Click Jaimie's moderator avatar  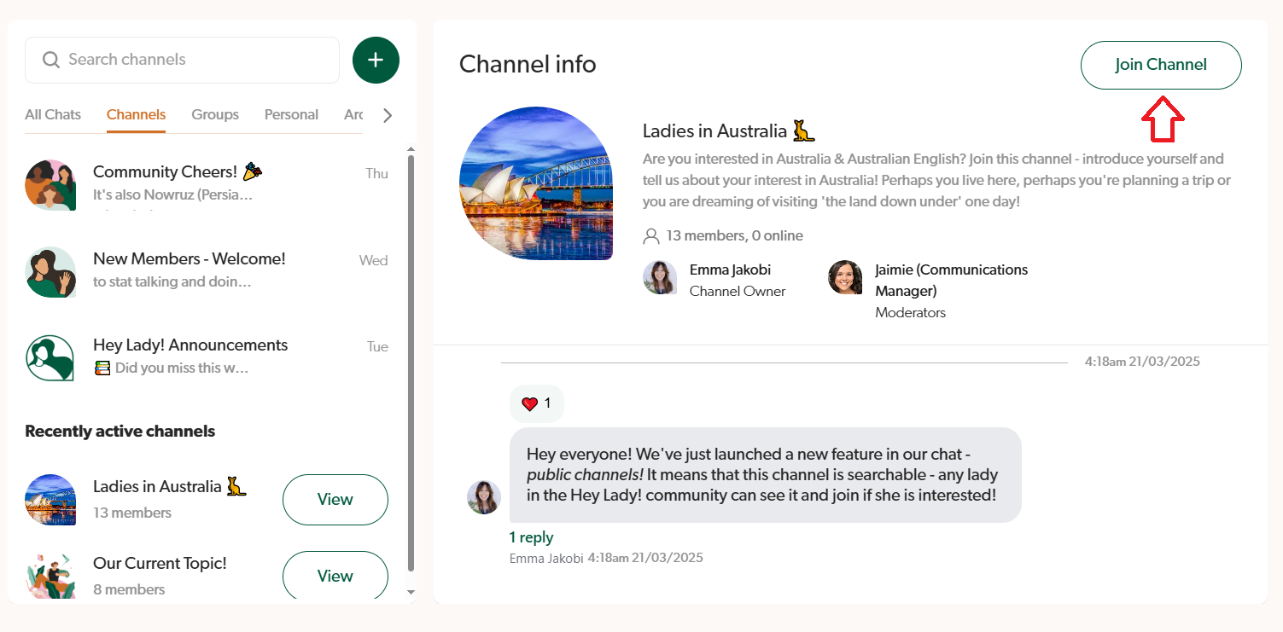coord(845,278)
